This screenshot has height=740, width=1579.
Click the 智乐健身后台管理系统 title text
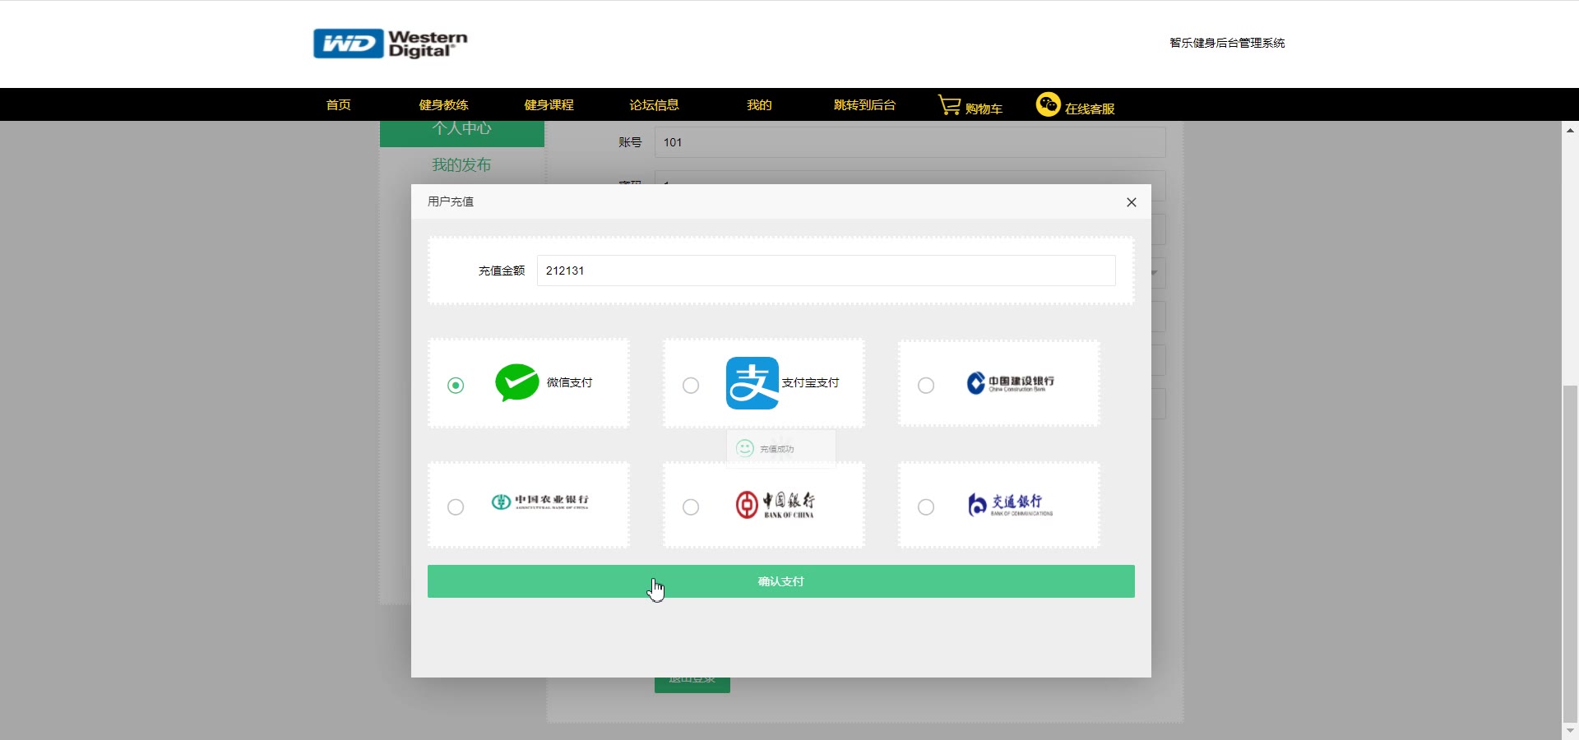pos(1227,43)
